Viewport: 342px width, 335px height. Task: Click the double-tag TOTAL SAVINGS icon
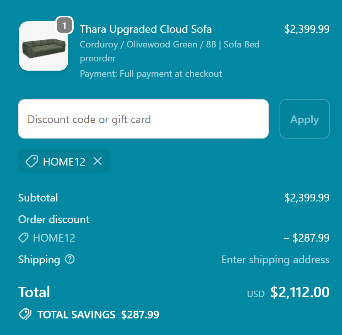point(24,314)
